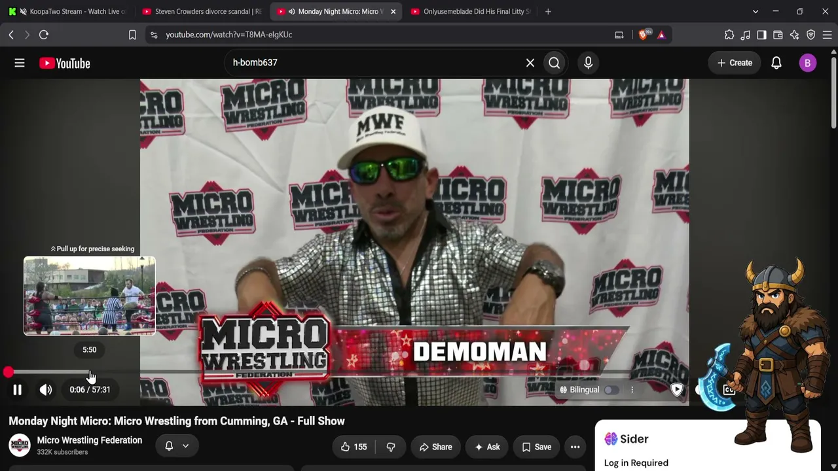The height and width of the screenshot is (471, 838).
Task: Go to the YouTube home logo
Action: pyautogui.click(x=64, y=63)
